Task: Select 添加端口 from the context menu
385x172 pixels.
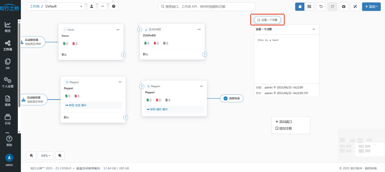Action: click(284, 122)
